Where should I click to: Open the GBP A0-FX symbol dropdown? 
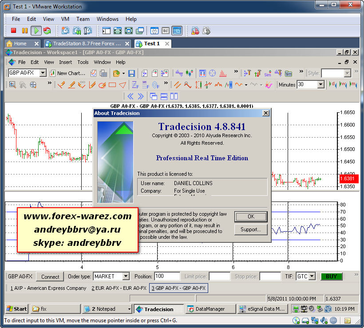43,73
